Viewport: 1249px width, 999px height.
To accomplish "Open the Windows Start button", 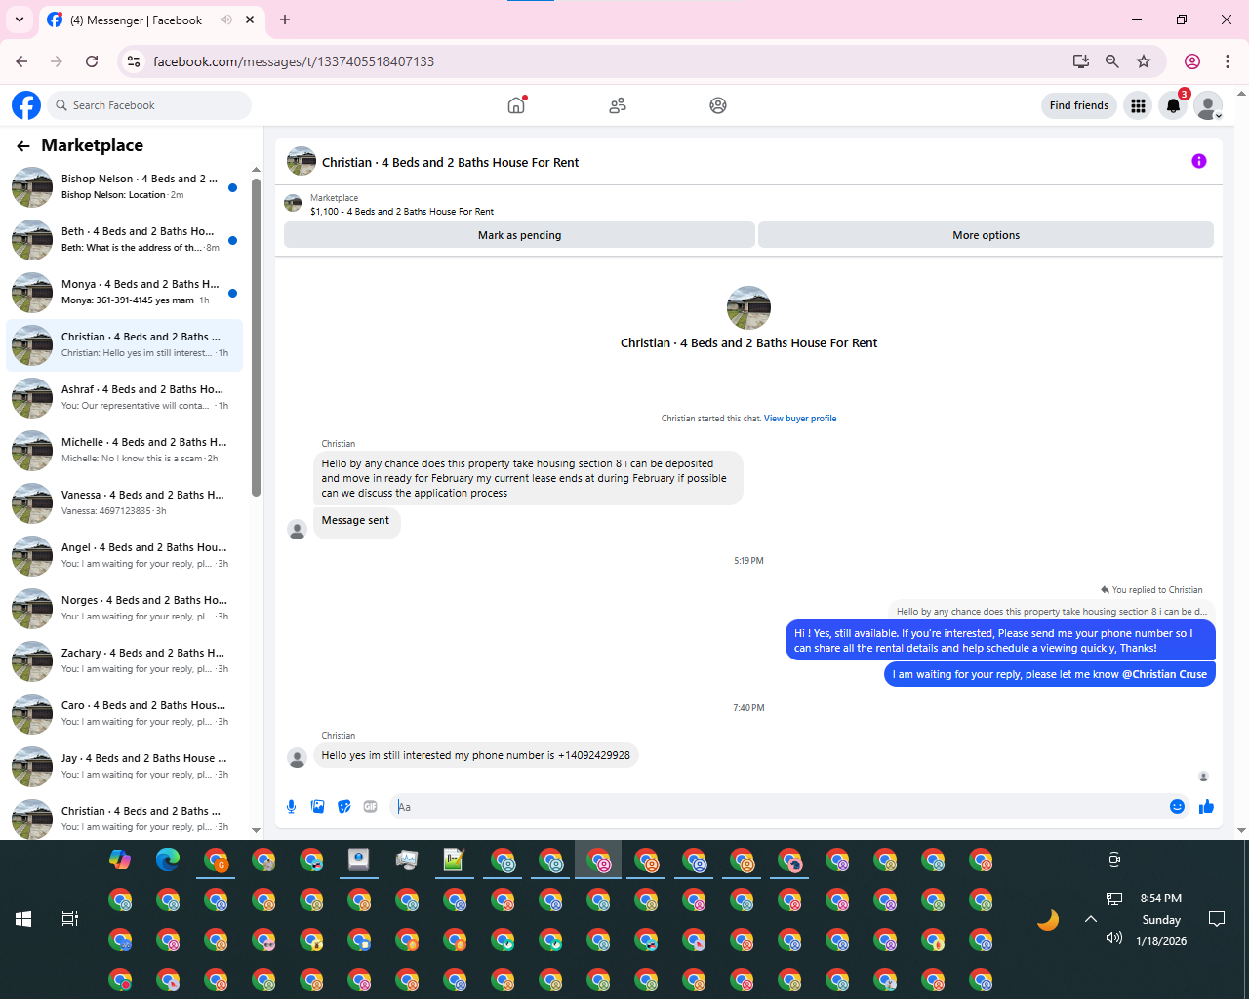I will [23, 919].
